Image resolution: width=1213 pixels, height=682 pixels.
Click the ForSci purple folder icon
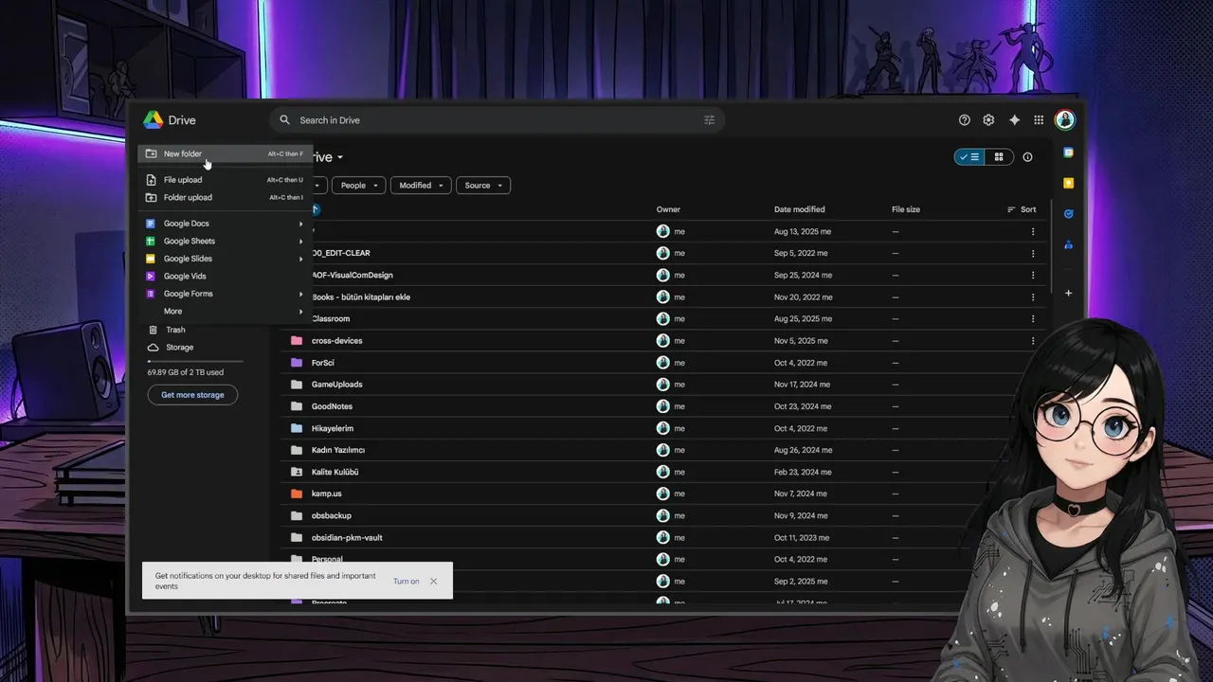coord(297,363)
